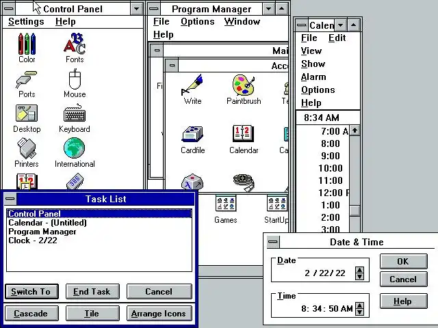Click the Time field showing 8:34:50 AM
The height and width of the screenshot is (328, 438).
point(327,308)
